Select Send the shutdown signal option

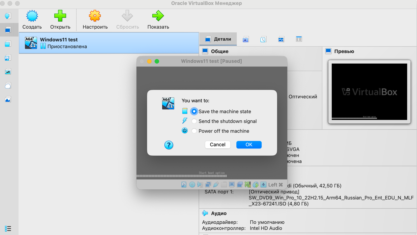point(194,121)
